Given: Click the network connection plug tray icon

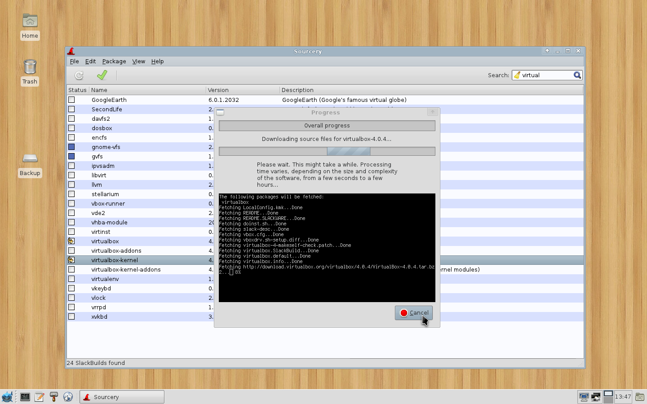Looking at the screenshot, I should tap(596, 397).
